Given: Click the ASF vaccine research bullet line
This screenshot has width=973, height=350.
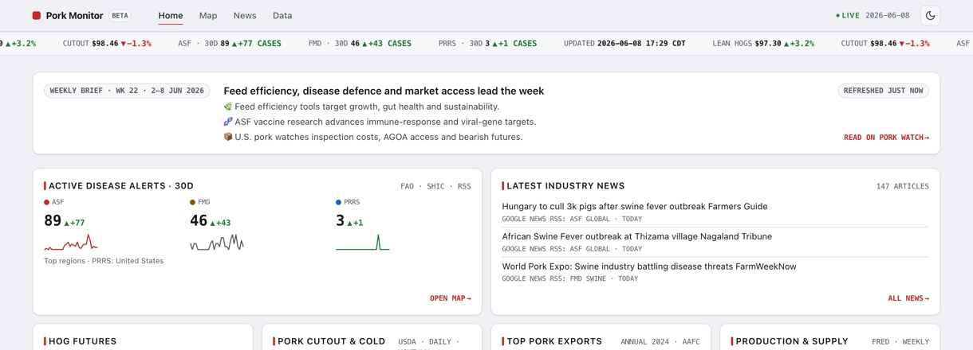Looking at the screenshot, I should tap(380, 122).
